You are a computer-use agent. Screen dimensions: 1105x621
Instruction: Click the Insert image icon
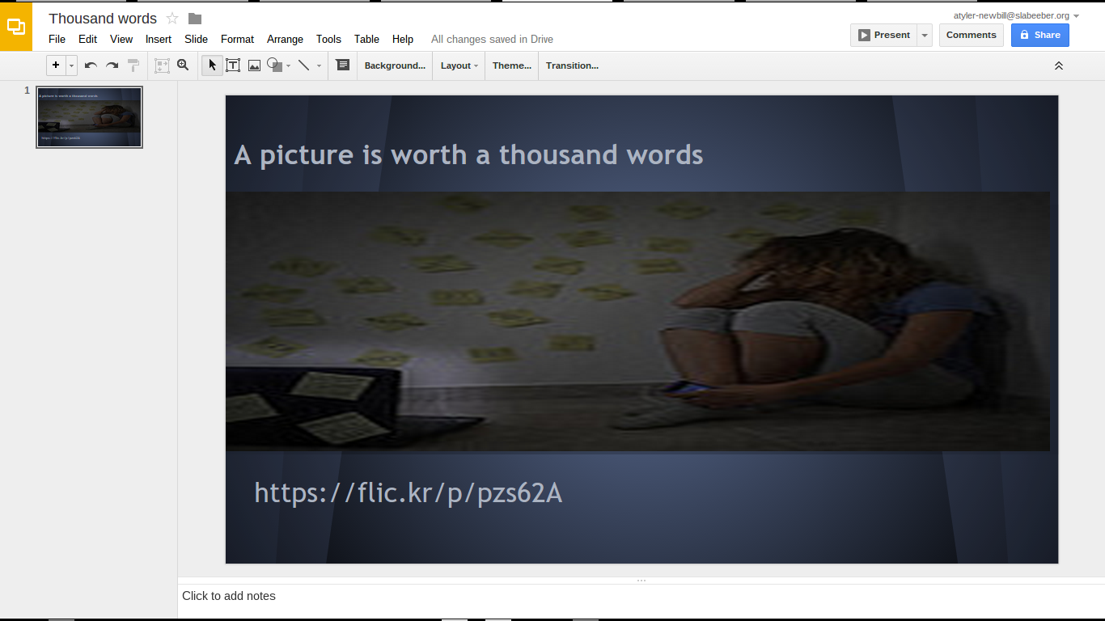[x=254, y=65]
